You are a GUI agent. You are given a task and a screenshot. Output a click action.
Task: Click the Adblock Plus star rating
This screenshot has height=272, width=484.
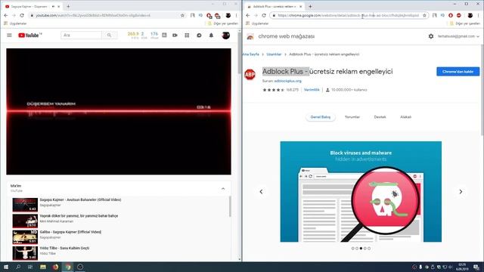point(273,90)
